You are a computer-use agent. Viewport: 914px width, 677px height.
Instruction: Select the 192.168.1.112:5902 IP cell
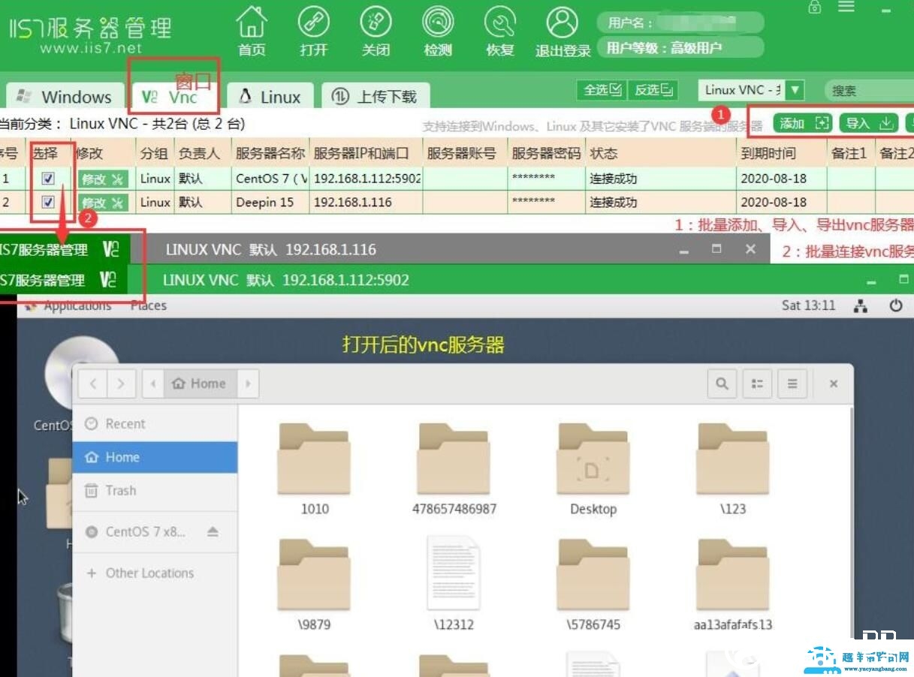(367, 179)
